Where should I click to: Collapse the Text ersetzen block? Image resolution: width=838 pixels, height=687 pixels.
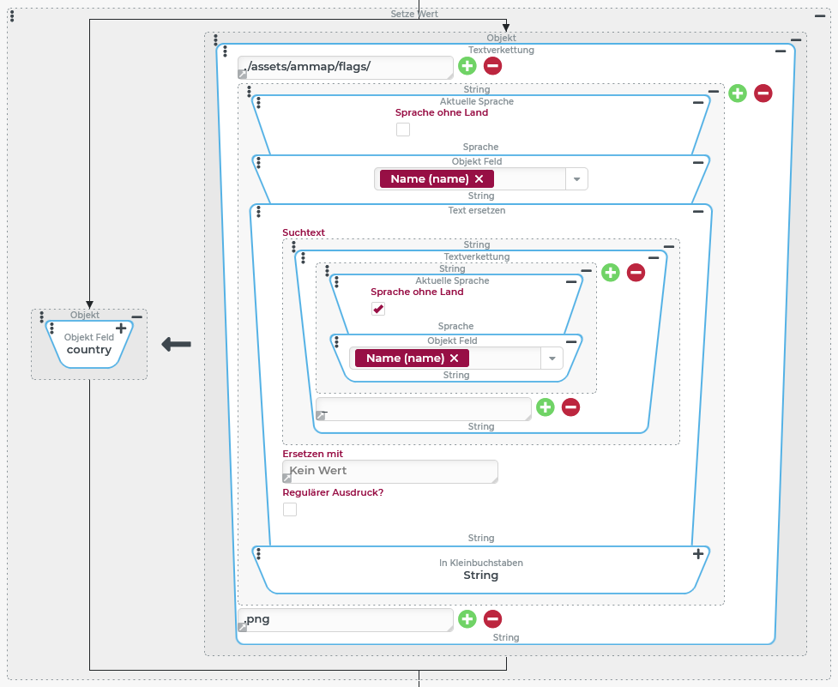coord(698,211)
